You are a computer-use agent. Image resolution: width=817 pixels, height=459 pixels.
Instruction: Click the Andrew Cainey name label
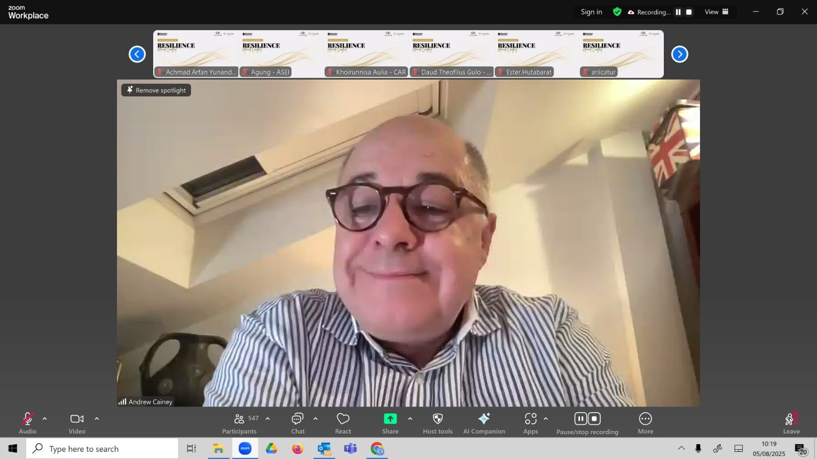coord(150,402)
